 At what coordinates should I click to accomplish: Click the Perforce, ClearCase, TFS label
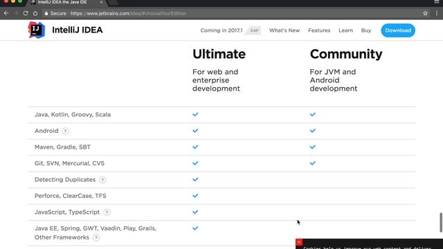pos(71,196)
